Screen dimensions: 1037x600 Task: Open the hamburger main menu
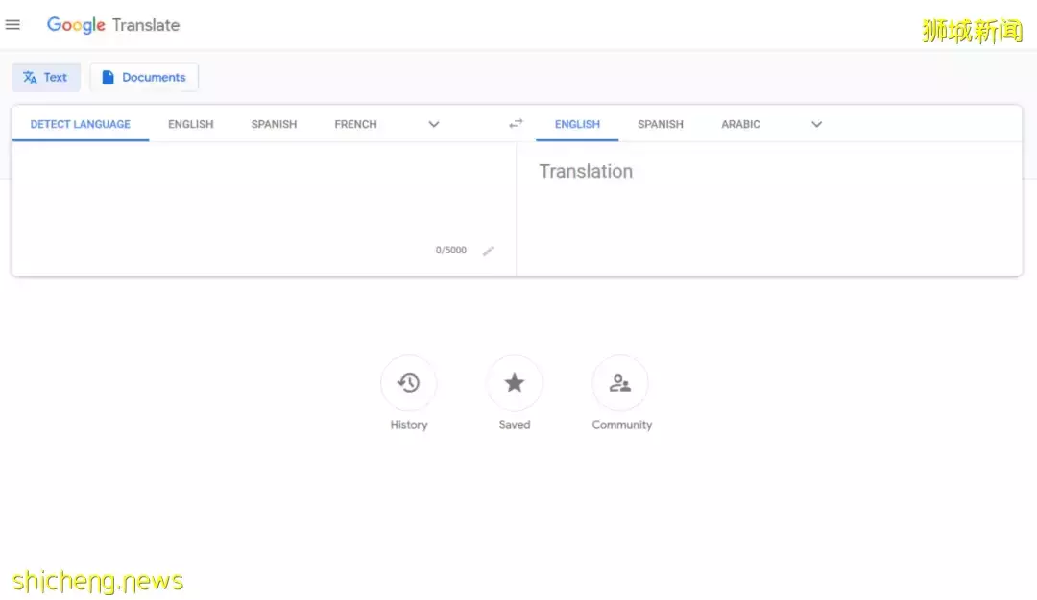point(13,25)
